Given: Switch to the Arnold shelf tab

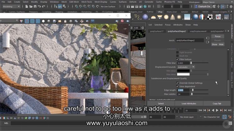Looking at the screenshot, I should click(x=184, y=12).
